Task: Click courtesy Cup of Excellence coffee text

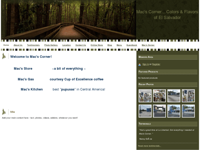Action: click(x=76, y=79)
